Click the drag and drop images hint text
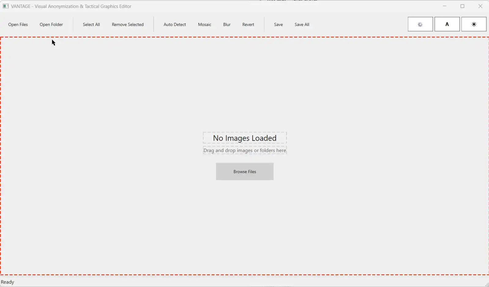The image size is (489, 287). pos(245,151)
